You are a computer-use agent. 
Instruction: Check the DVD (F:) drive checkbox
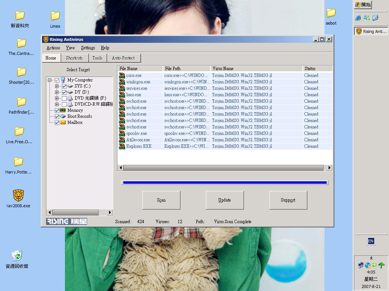tap(64, 98)
